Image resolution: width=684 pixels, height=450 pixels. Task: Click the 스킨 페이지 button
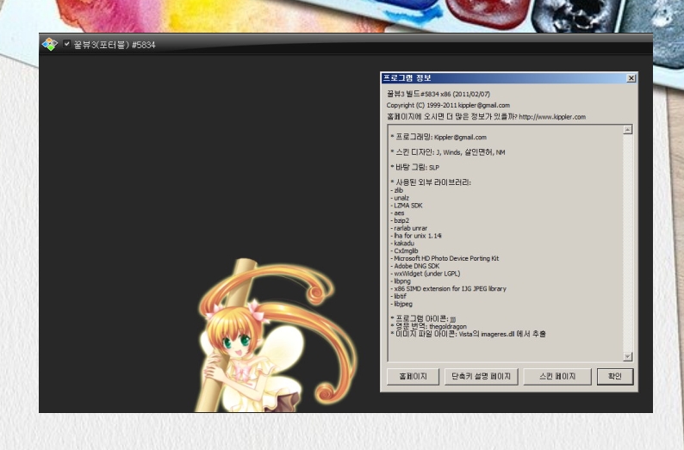coord(557,376)
